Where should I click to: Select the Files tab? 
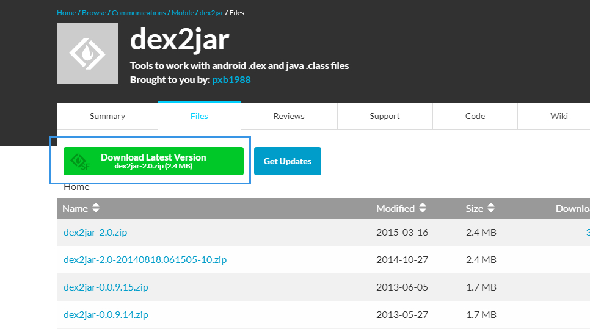coord(199,116)
